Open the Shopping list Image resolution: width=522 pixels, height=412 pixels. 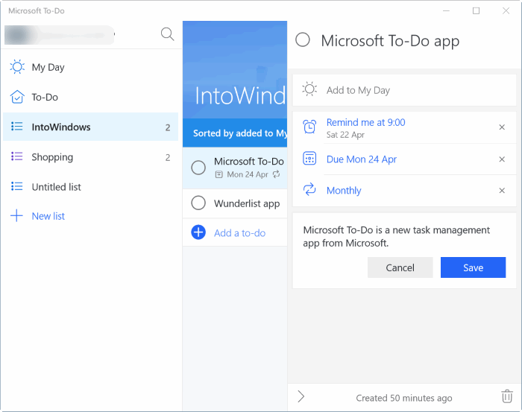(x=90, y=157)
